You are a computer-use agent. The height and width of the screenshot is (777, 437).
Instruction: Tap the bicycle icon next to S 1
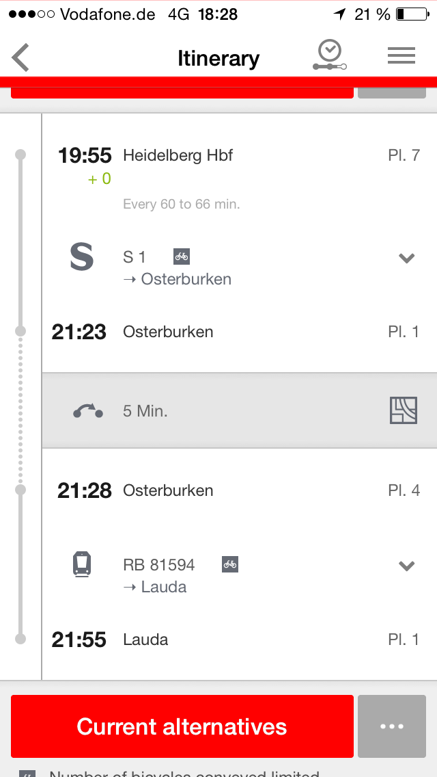coord(182,256)
